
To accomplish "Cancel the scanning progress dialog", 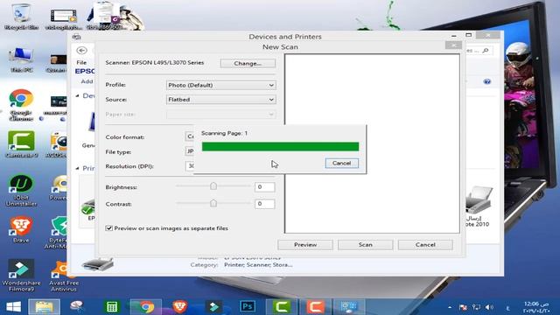I will tap(342, 163).
